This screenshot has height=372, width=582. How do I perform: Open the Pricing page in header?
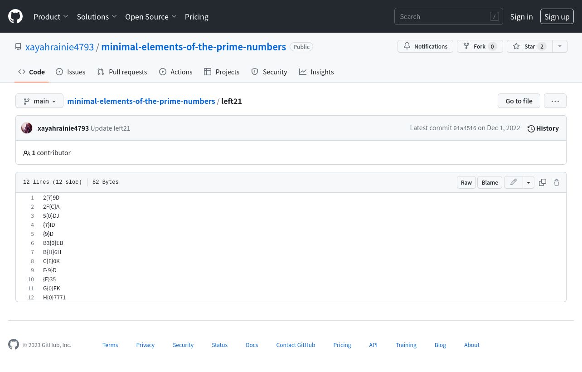197,16
